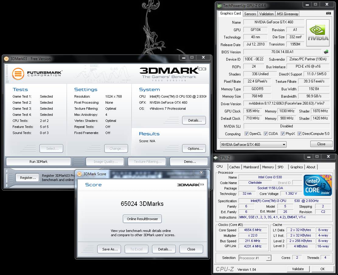
Task: Switch to the Caches tab in CPU-Z
Action: coord(235,167)
